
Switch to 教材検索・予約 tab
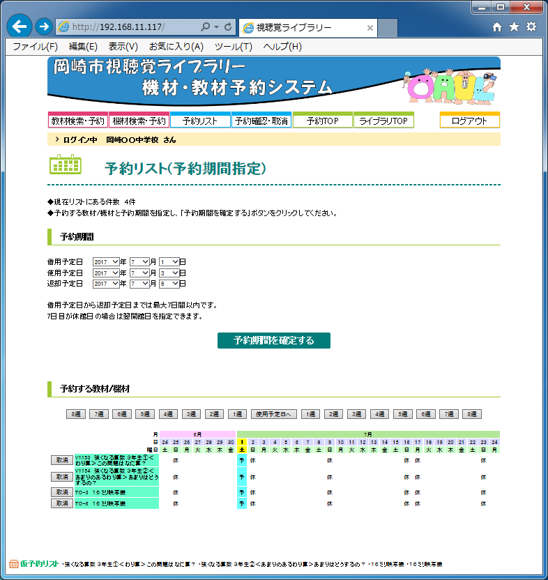pyautogui.click(x=77, y=121)
